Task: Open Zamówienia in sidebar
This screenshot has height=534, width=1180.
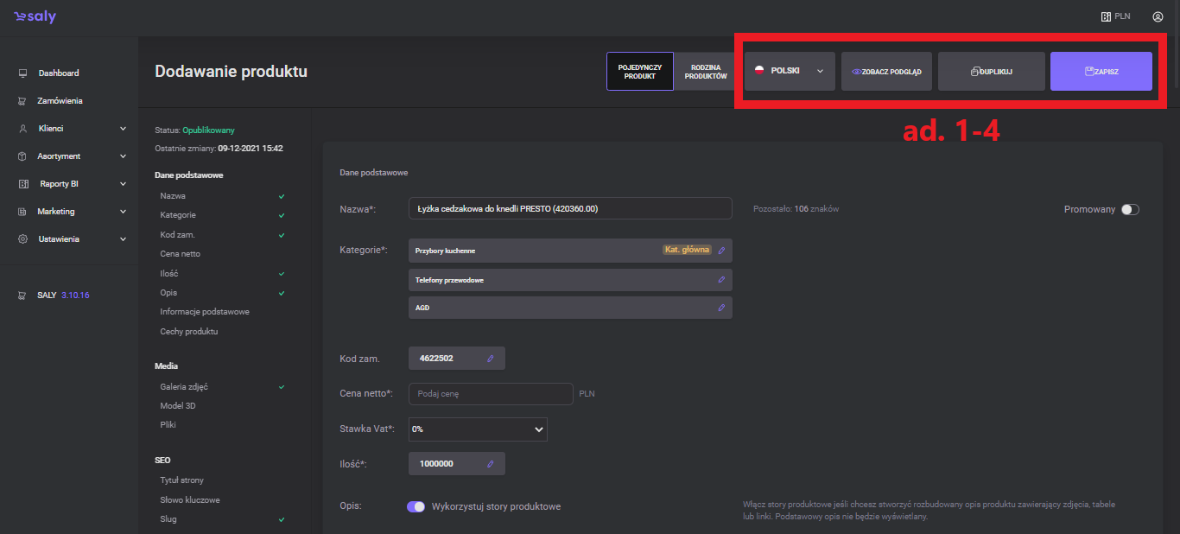Action: (60, 101)
